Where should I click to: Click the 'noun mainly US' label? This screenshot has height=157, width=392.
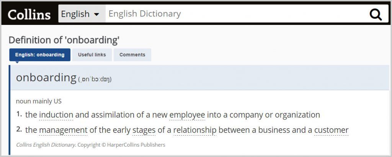[x=39, y=101]
